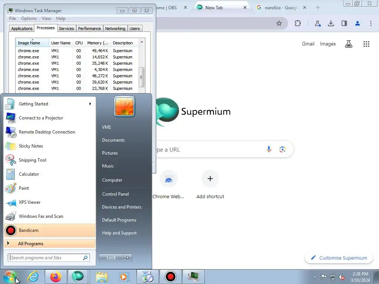
Task: Open Task Manager File menu
Action: pyautogui.click(x=13, y=18)
